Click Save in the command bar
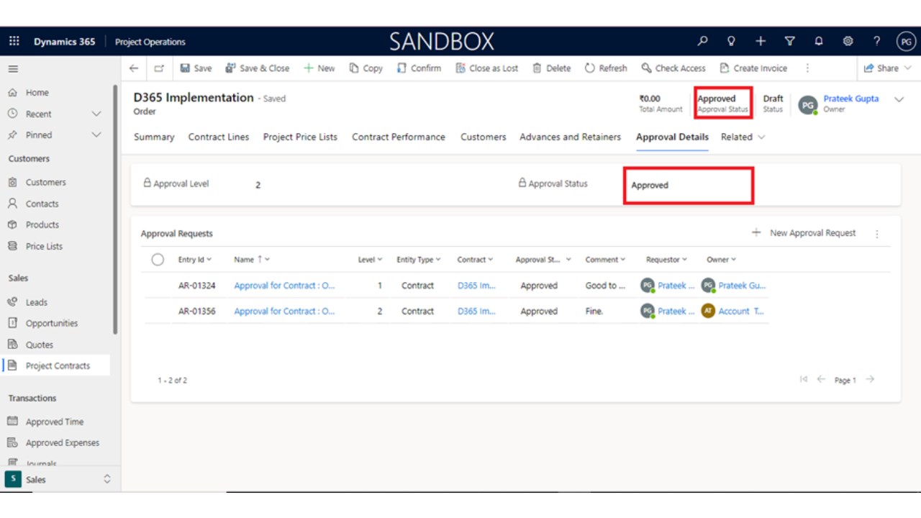921x518 pixels. coord(196,68)
